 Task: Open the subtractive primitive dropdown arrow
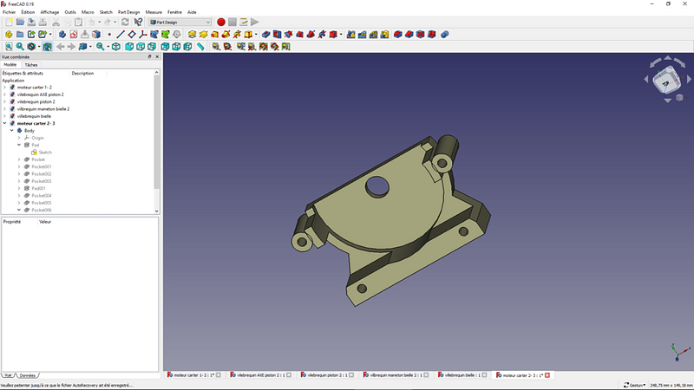tap(341, 35)
